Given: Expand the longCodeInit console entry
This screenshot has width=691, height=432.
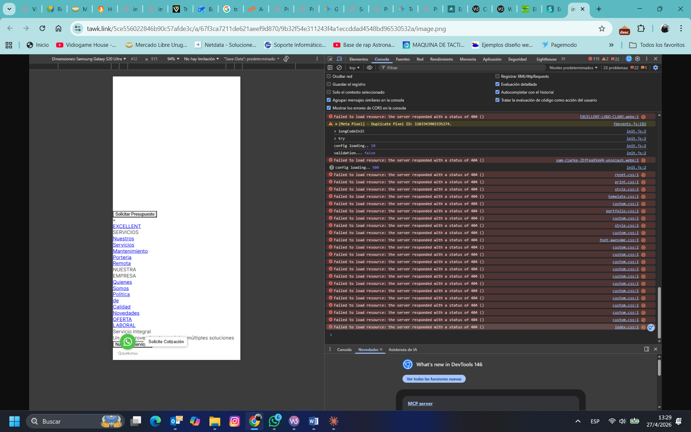Looking at the screenshot, I should click(x=335, y=131).
